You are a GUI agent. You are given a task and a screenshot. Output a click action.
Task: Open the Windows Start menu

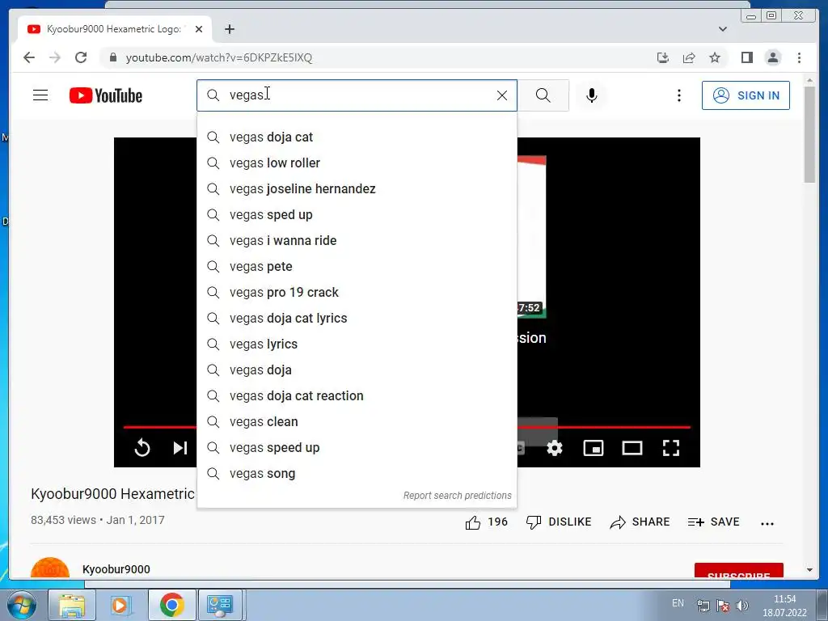coord(22,605)
